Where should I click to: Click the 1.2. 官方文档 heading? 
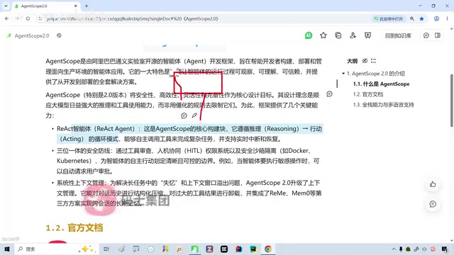[74, 228]
